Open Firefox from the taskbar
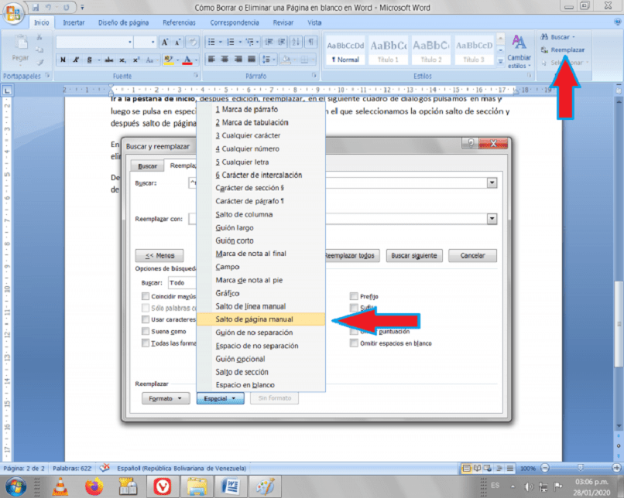 point(94,486)
